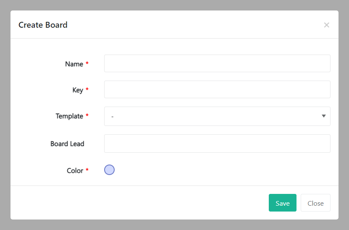Click the Board Lead label
Screen dimensions: 349x230
[x=67, y=144]
